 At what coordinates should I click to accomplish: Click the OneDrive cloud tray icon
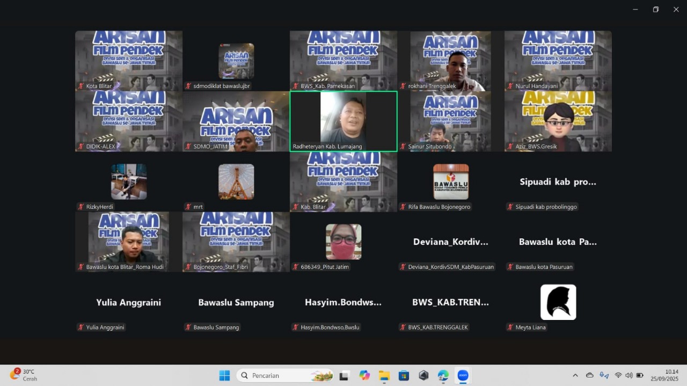590,375
